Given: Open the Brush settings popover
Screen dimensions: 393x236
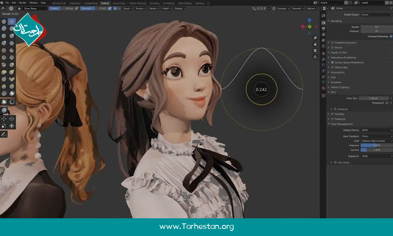Looking at the screenshot, I should 128,9.
